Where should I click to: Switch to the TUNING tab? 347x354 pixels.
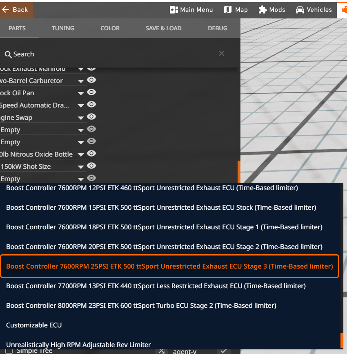[63, 28]
